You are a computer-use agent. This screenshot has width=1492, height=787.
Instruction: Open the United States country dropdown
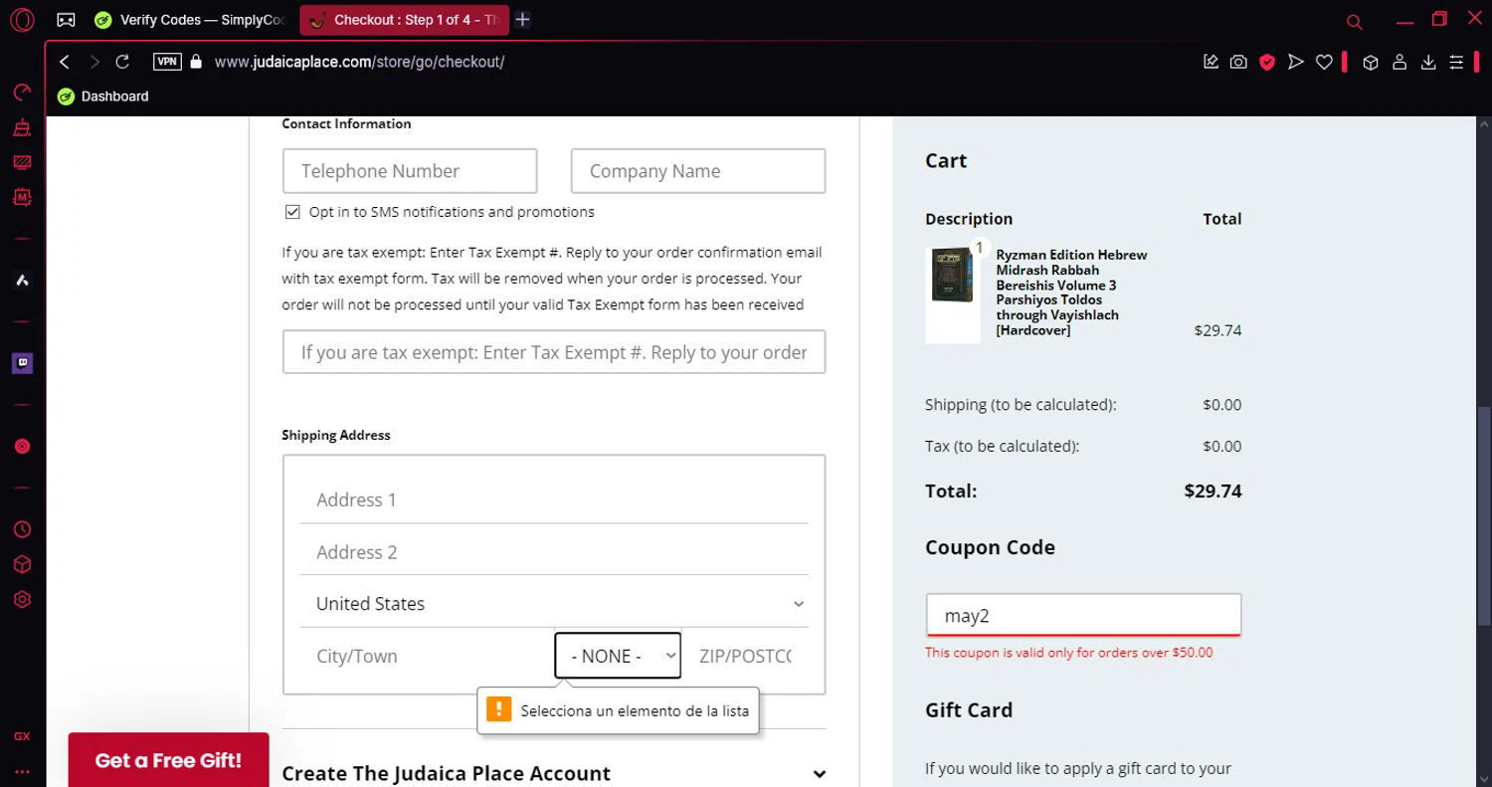[x=554, y=604]
